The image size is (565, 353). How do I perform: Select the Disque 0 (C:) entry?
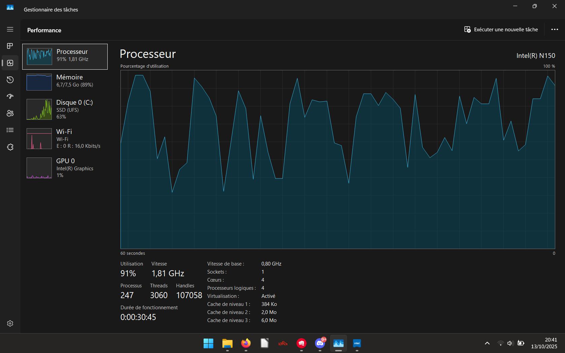[x=65, y=109]
